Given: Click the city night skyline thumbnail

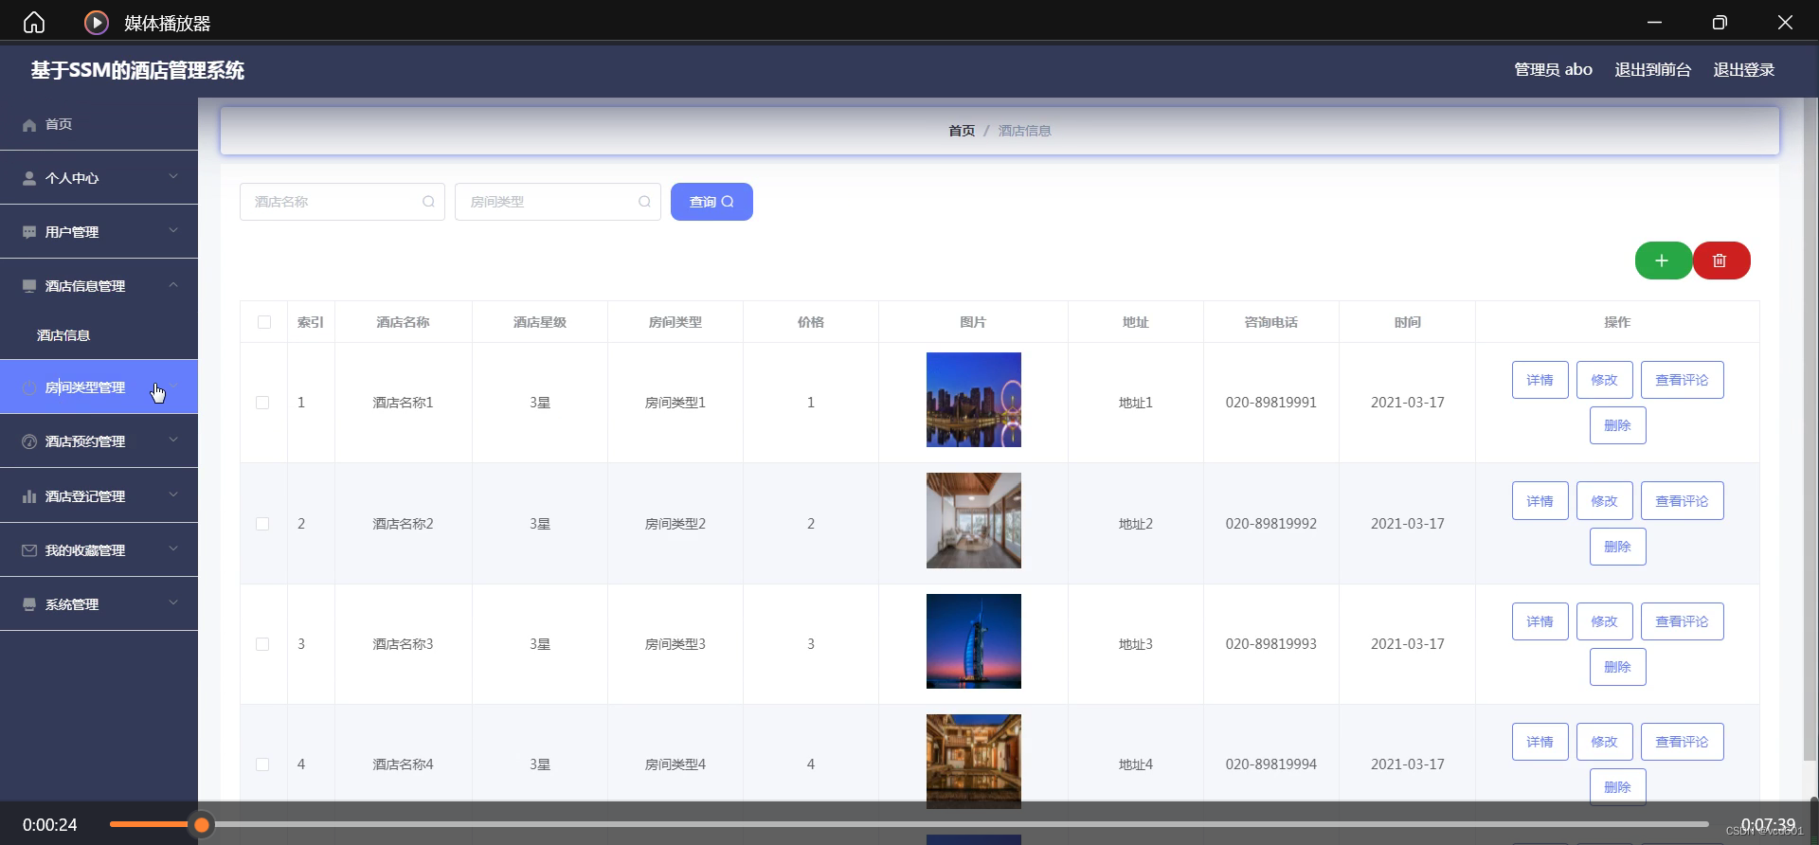Looking at the screenshot, I should click(974, 400).
